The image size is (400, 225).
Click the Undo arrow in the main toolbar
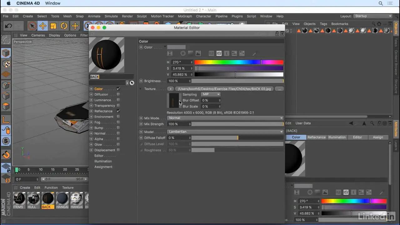(x=8, y=26)
